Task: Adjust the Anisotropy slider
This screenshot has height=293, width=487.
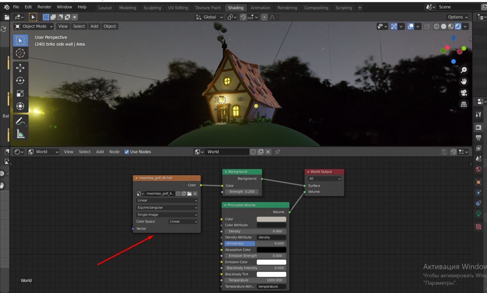Action: 255,243
